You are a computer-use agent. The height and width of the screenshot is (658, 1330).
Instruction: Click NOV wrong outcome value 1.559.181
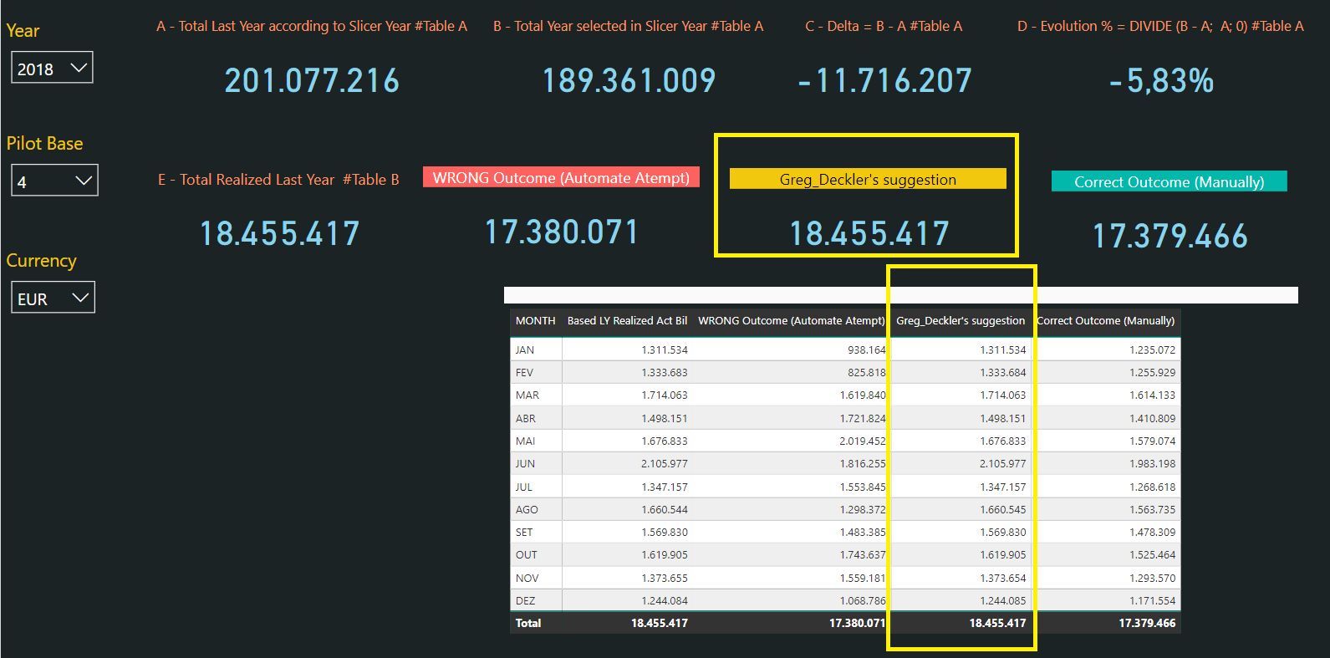point(863,578)
